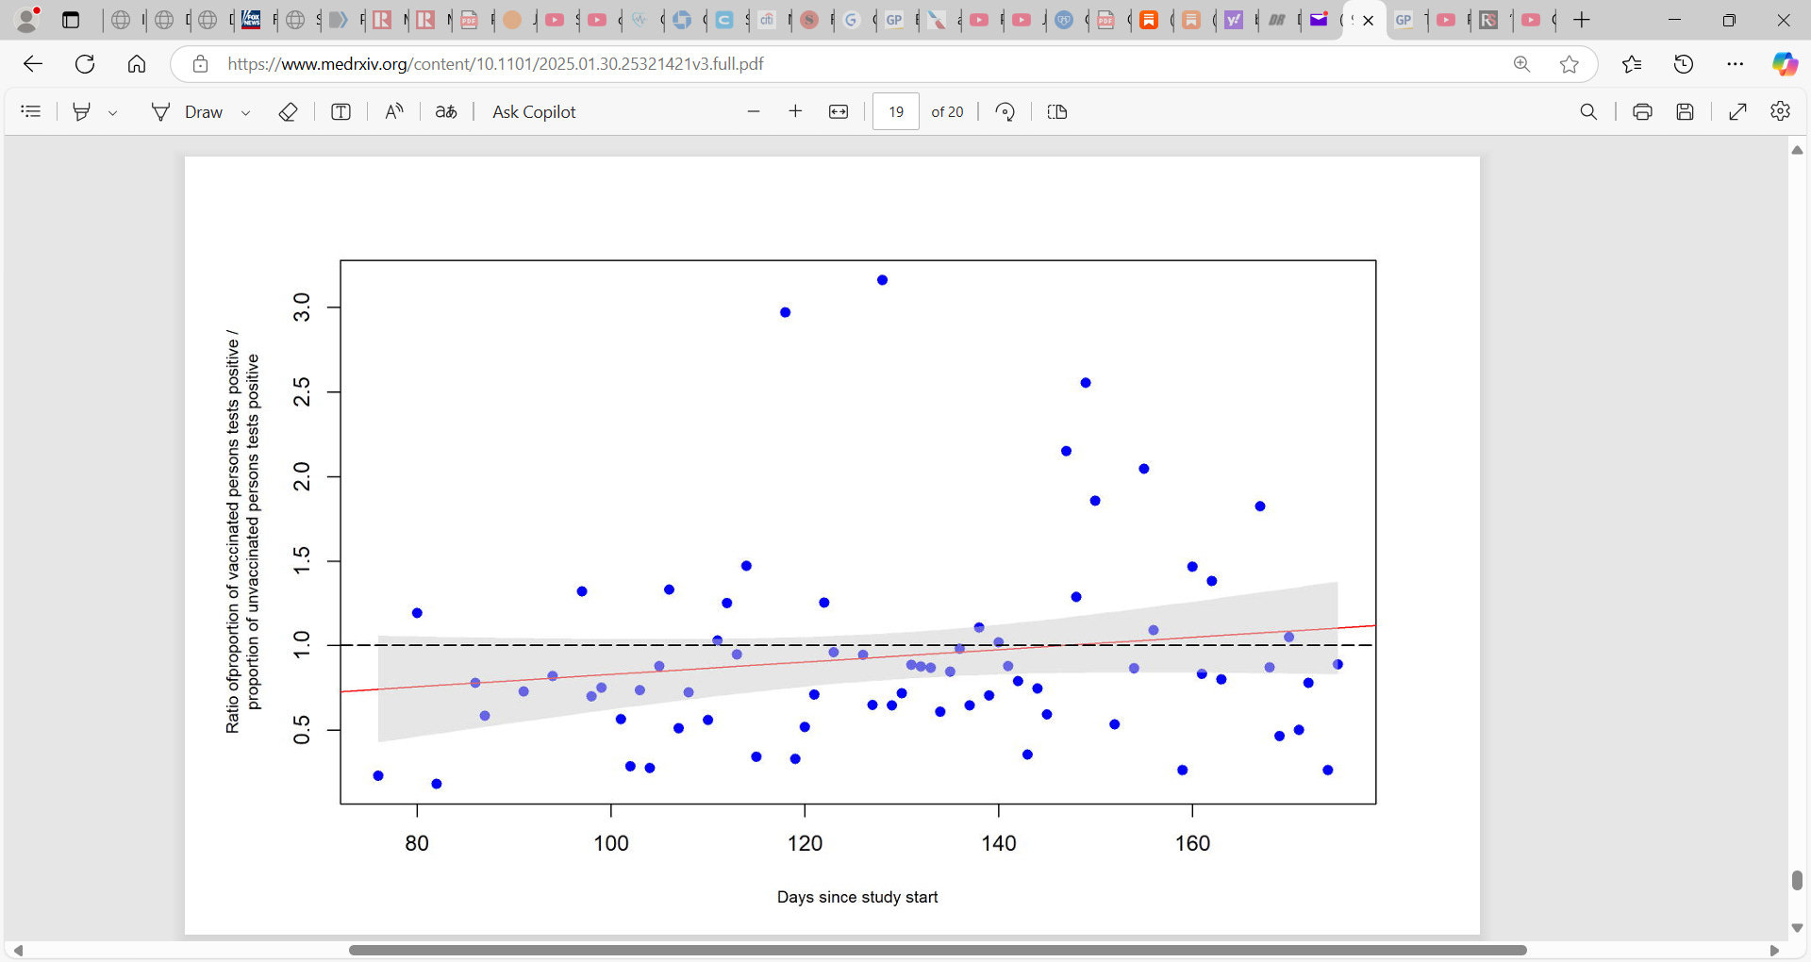Switch to the Citi tab

point(769,20)
